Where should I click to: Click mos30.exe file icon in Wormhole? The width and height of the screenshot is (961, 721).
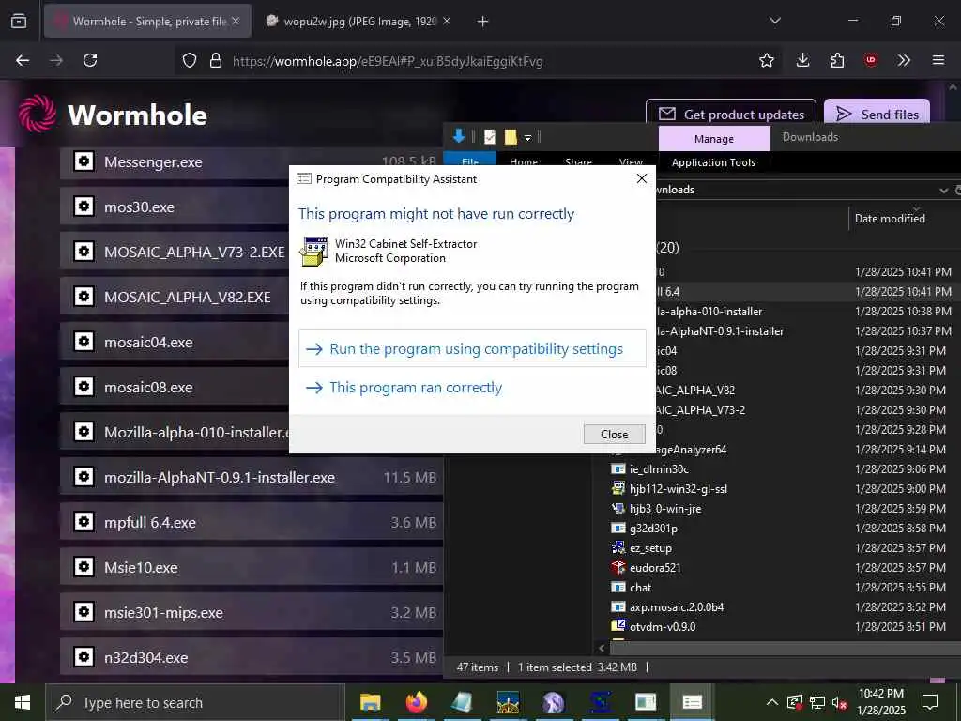click(84, 207)
